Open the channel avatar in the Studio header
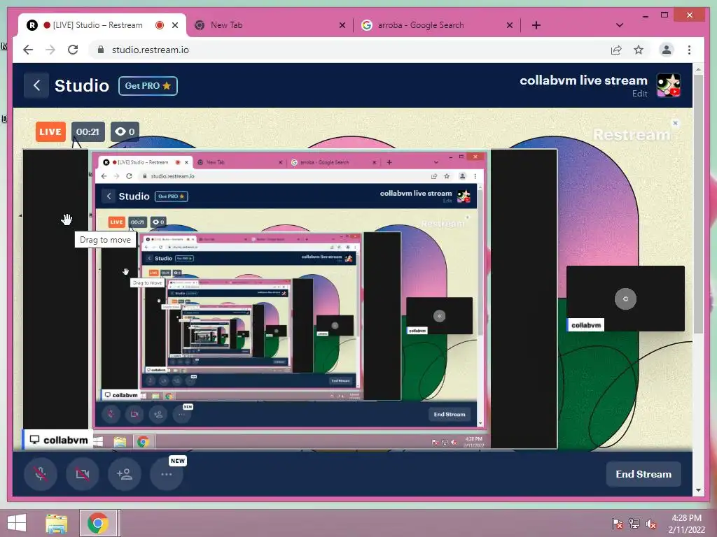This screenshot has width=717, height=537. [x=669, y=85]
